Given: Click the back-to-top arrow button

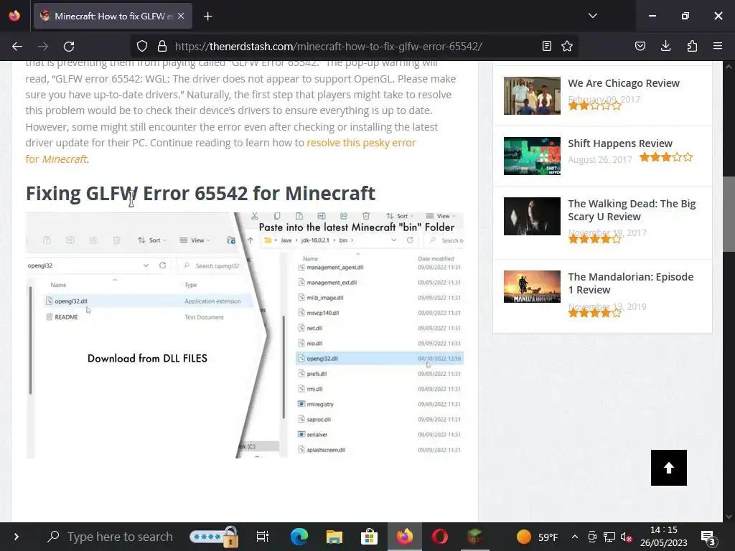Looking at the screenshot, I should click(669, 468).
